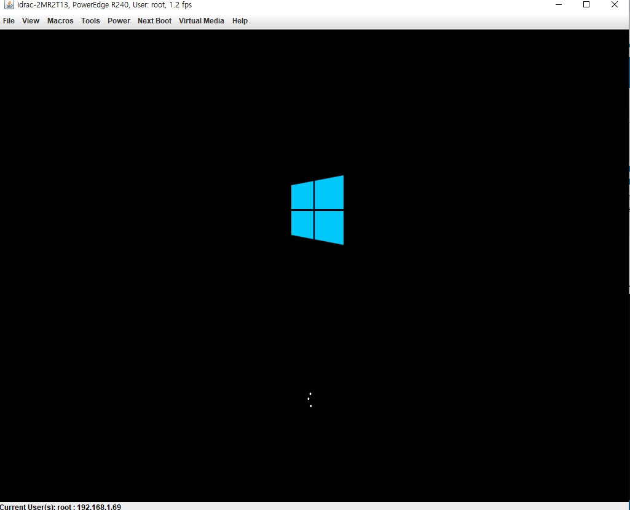Open the Help menu

(240, 21)
